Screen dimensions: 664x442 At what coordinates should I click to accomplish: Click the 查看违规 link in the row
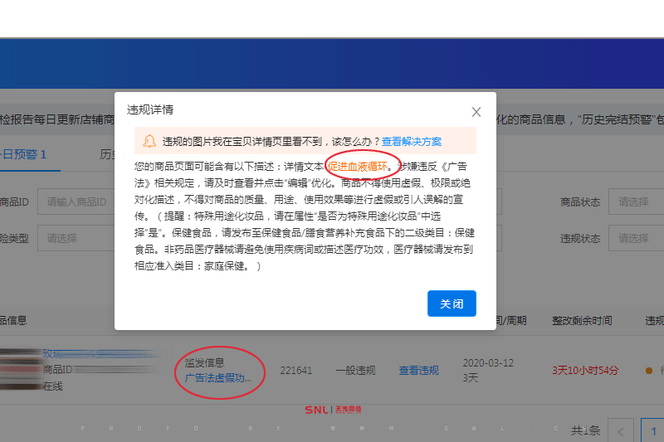tap(418, 371)
